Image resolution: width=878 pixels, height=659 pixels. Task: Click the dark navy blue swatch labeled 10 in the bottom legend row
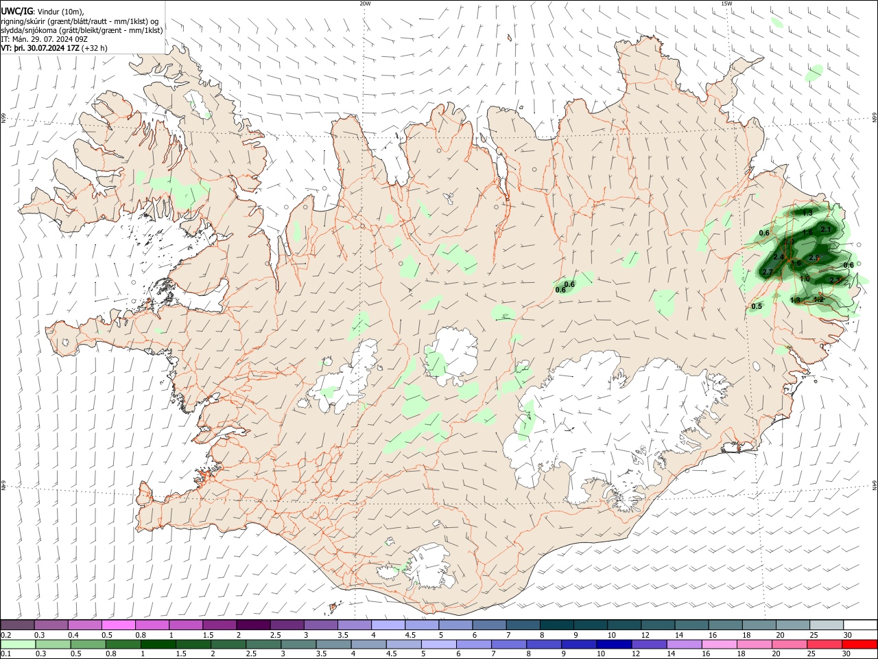point(614,645)
